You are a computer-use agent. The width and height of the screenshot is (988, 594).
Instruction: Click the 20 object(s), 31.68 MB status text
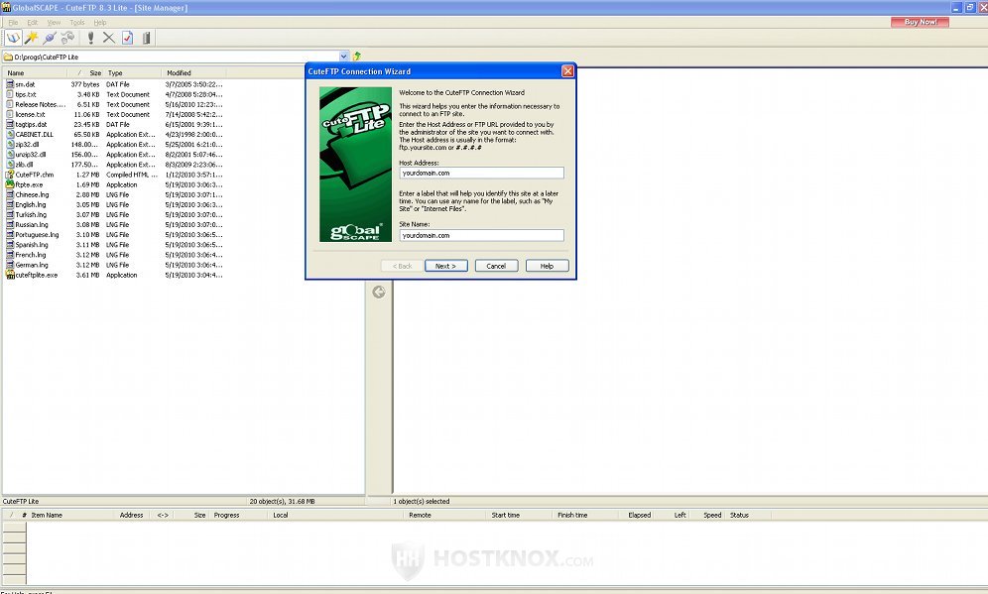click(282, 502)
